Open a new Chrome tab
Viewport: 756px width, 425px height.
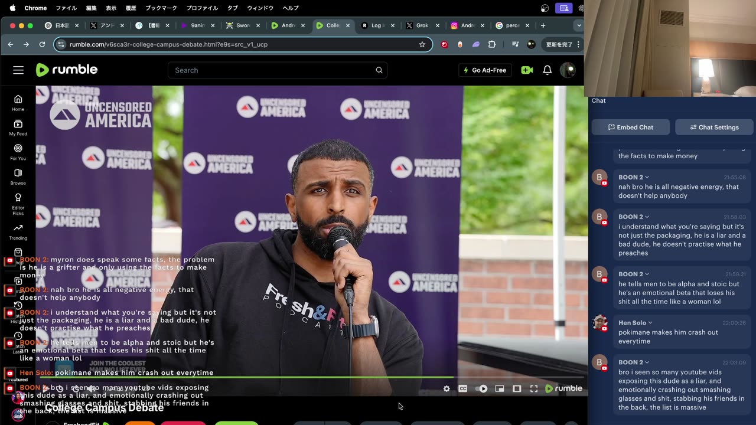[x=543, y=25]
